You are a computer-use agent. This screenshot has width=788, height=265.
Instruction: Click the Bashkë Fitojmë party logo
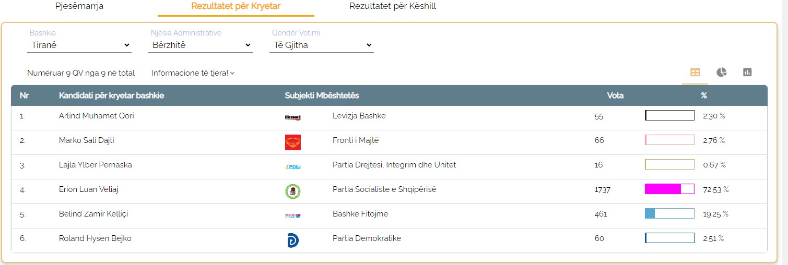(292, 215)
